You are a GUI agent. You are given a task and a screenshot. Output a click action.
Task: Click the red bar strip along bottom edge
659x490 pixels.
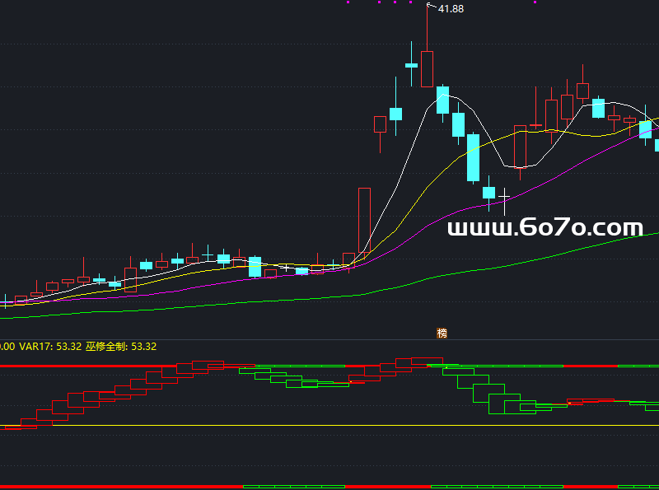124,487
